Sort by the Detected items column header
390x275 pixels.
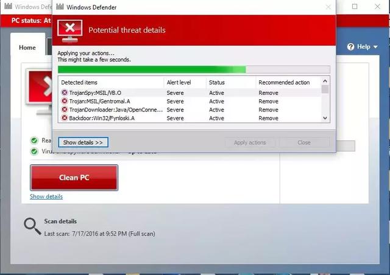pyautogui.click(x=79, y=82)
